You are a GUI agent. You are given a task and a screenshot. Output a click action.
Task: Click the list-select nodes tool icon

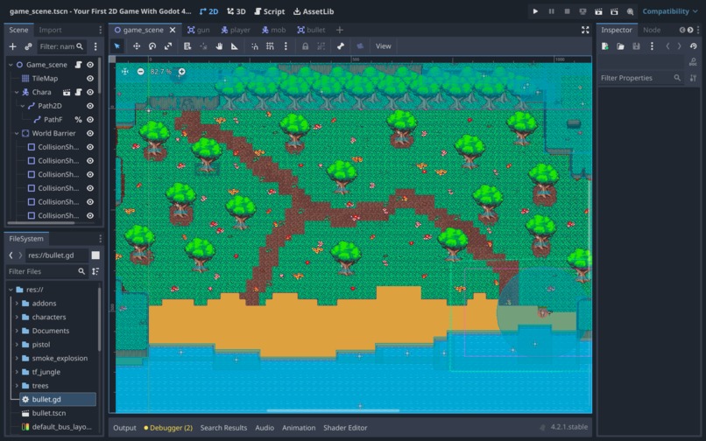[x=187, y=45]
